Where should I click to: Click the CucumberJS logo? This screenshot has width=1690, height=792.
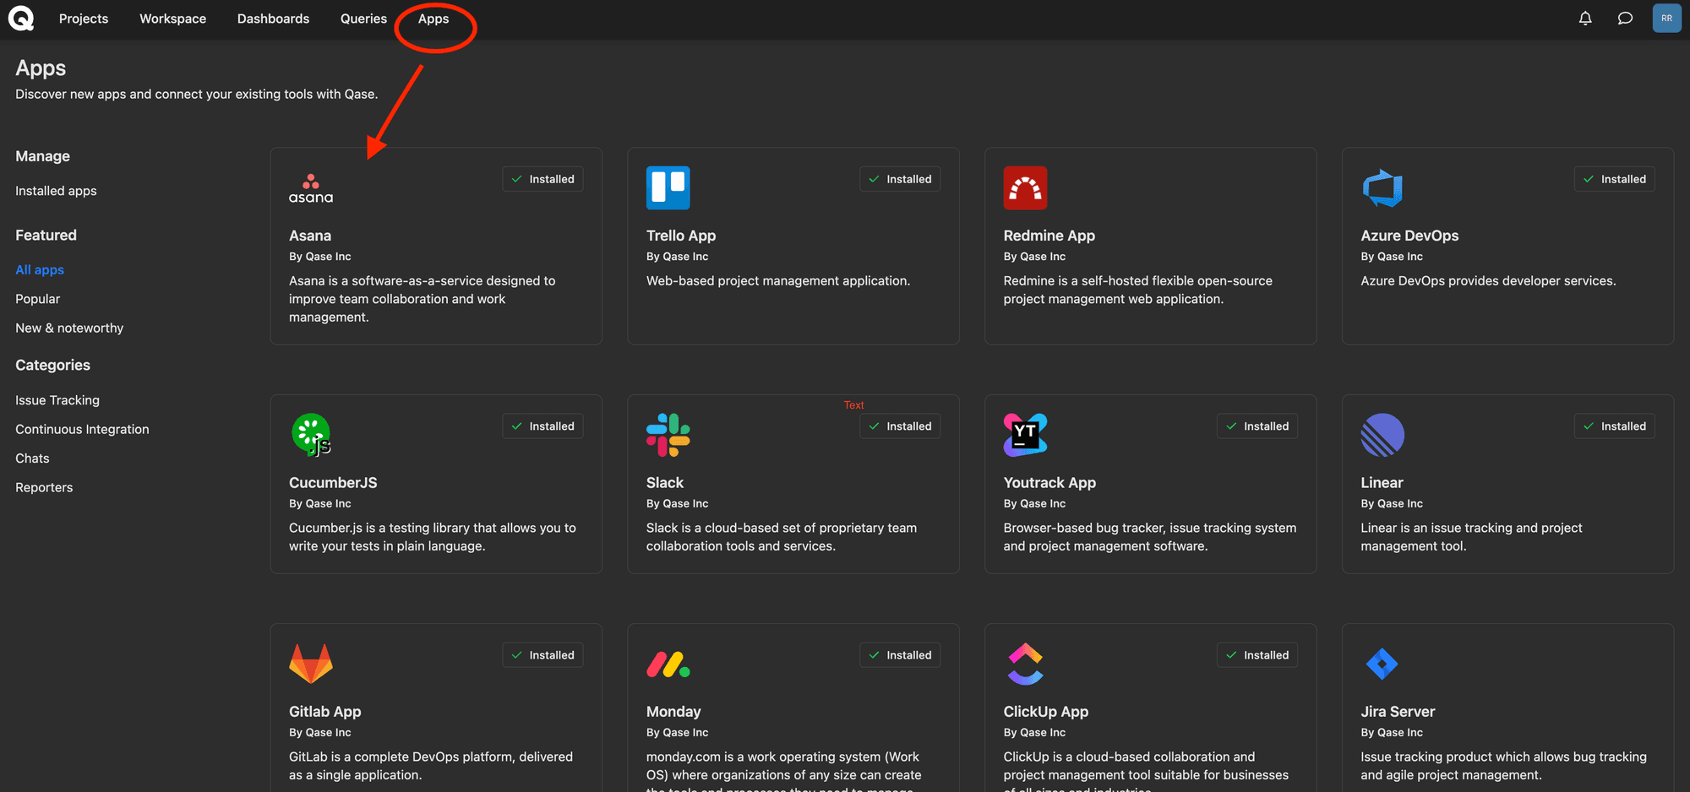(311, 435)
